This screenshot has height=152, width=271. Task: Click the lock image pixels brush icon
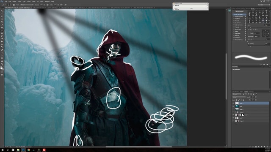tap(239, 100)
